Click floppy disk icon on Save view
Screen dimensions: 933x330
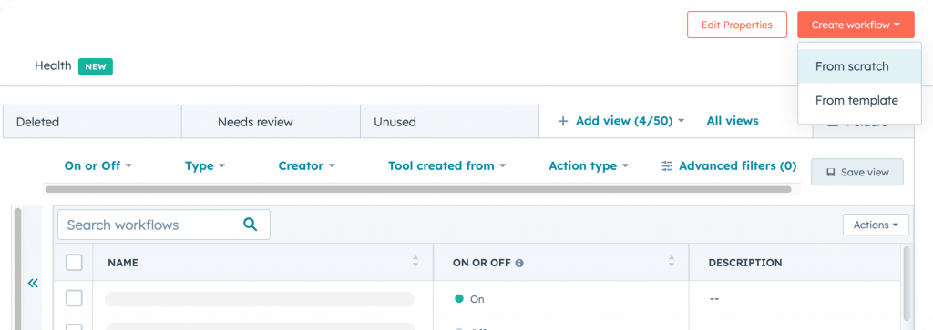coord(831,173)
